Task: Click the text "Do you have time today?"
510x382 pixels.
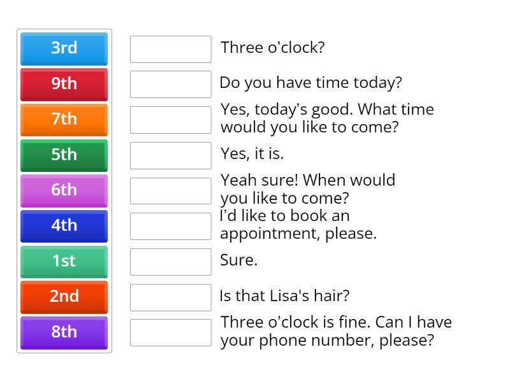Action: [x=310, y=83]
